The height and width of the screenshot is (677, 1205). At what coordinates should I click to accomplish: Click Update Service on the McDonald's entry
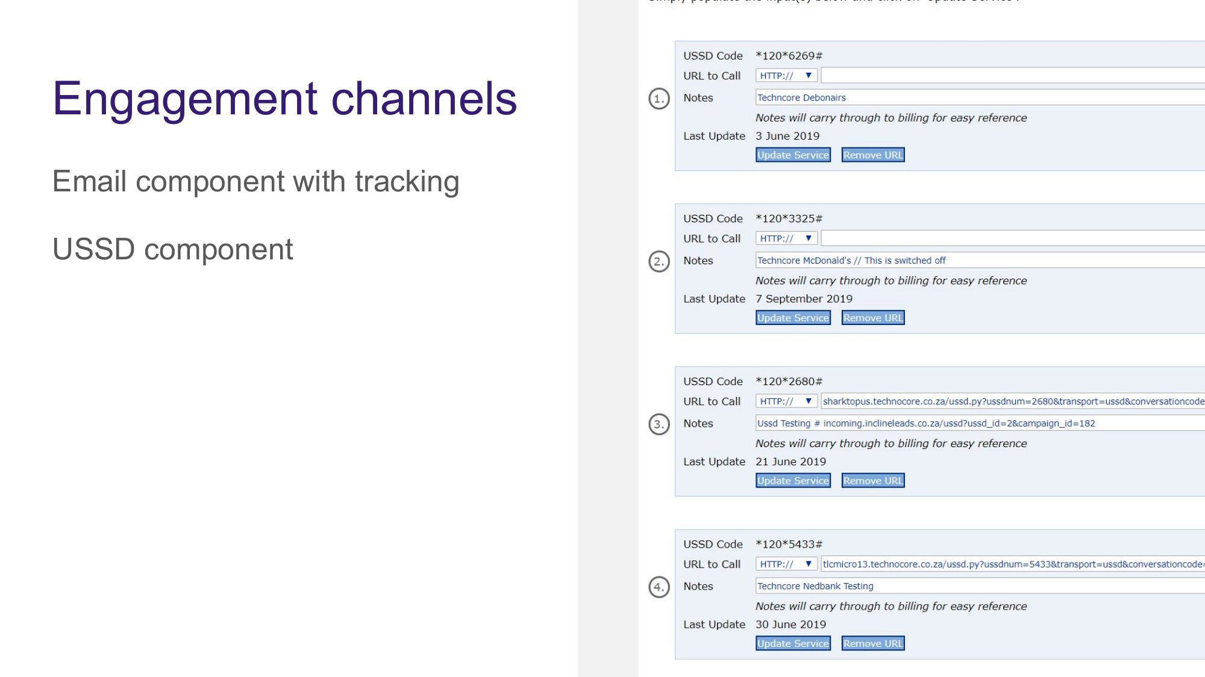click(793, 317)
